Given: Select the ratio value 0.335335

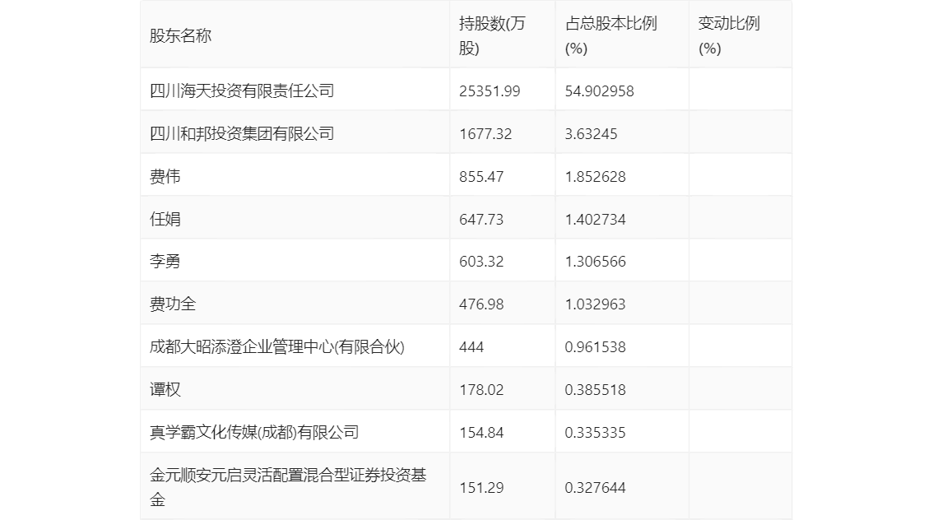Looking at the screenshot, I should (595, 433).
